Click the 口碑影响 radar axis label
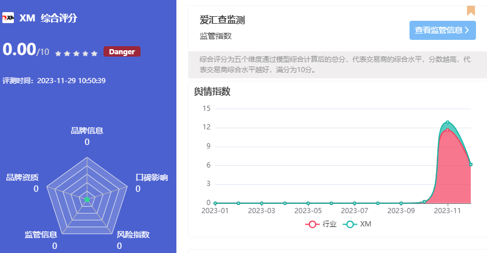The width and height of the screenshot is (487, 253). click(x=152, y=177)
